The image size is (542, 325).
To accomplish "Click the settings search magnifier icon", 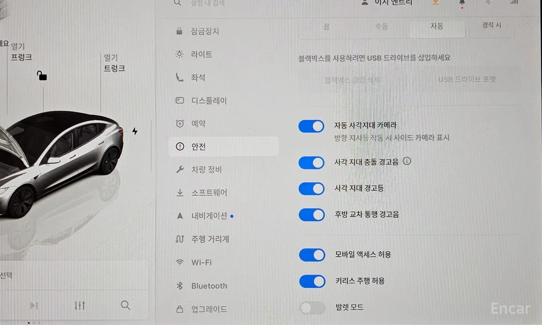I will pyautogui.click(x=178, y=3).
